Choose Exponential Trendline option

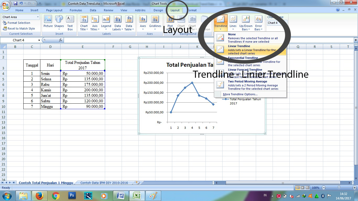pos(250,62)
